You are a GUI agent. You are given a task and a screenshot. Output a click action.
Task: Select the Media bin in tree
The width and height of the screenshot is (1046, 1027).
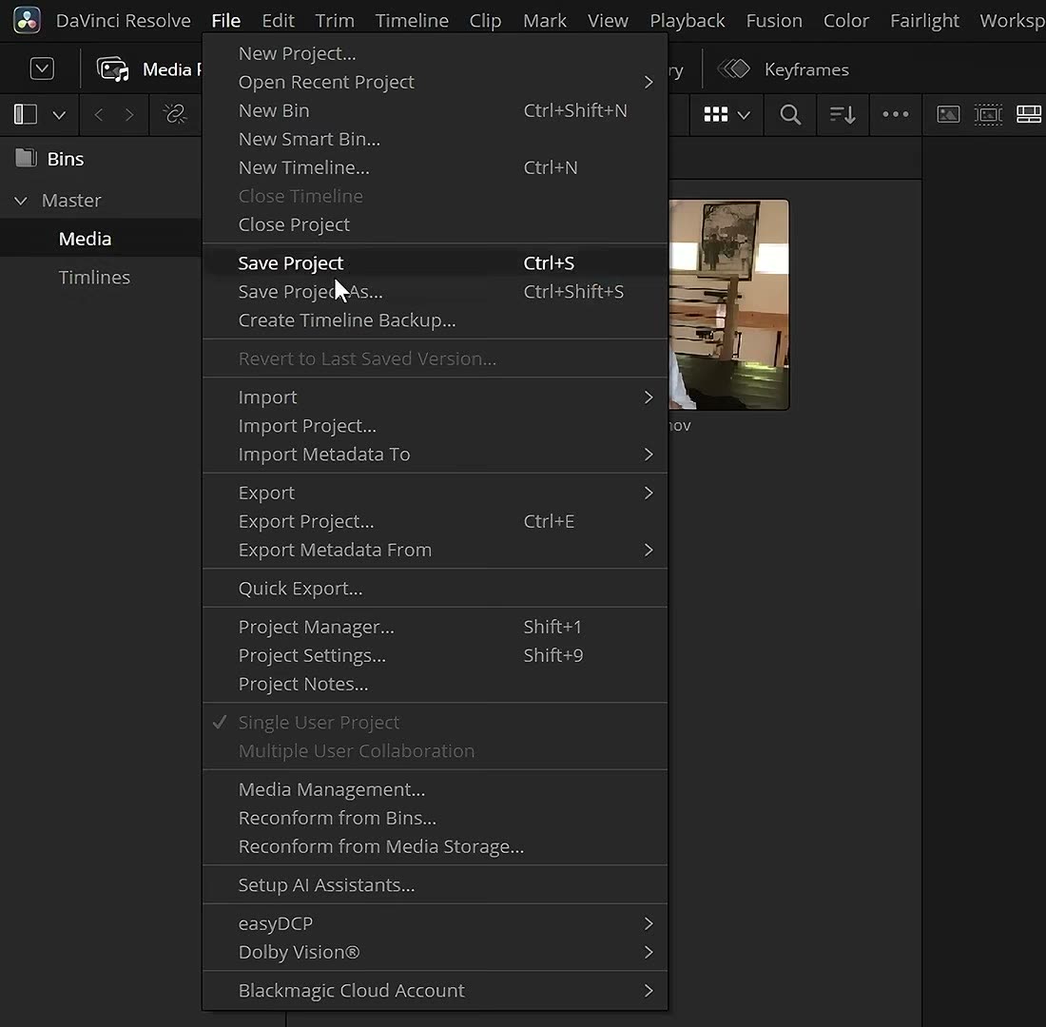click(101, 239)
